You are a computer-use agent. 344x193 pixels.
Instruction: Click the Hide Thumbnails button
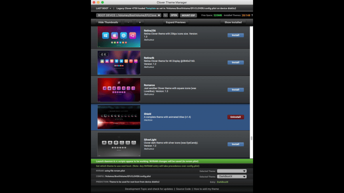pyautogui.click(x=108, y=22)
